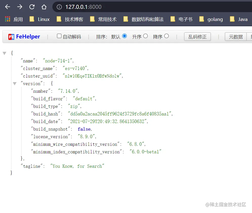Screen dimensions: 252x213
Task: Go back using the browser back arrow
Action: (x=8, y=7)
